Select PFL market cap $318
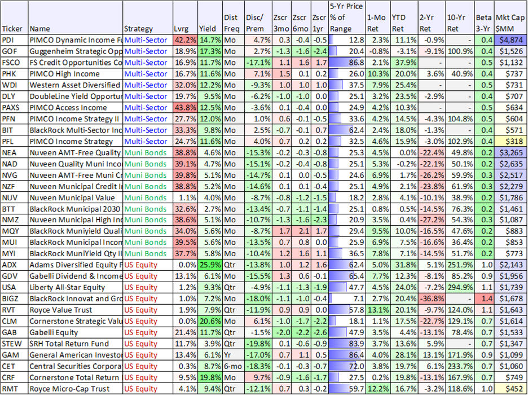The width and height of the screenshot is (528, 395). tap(509, 142)
